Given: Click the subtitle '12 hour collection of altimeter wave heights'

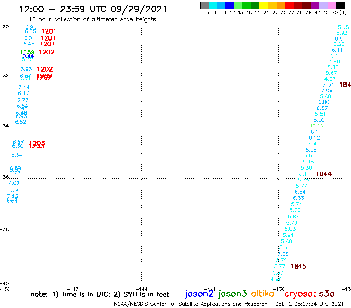Looking at the screenshot, I should (92, 19).
